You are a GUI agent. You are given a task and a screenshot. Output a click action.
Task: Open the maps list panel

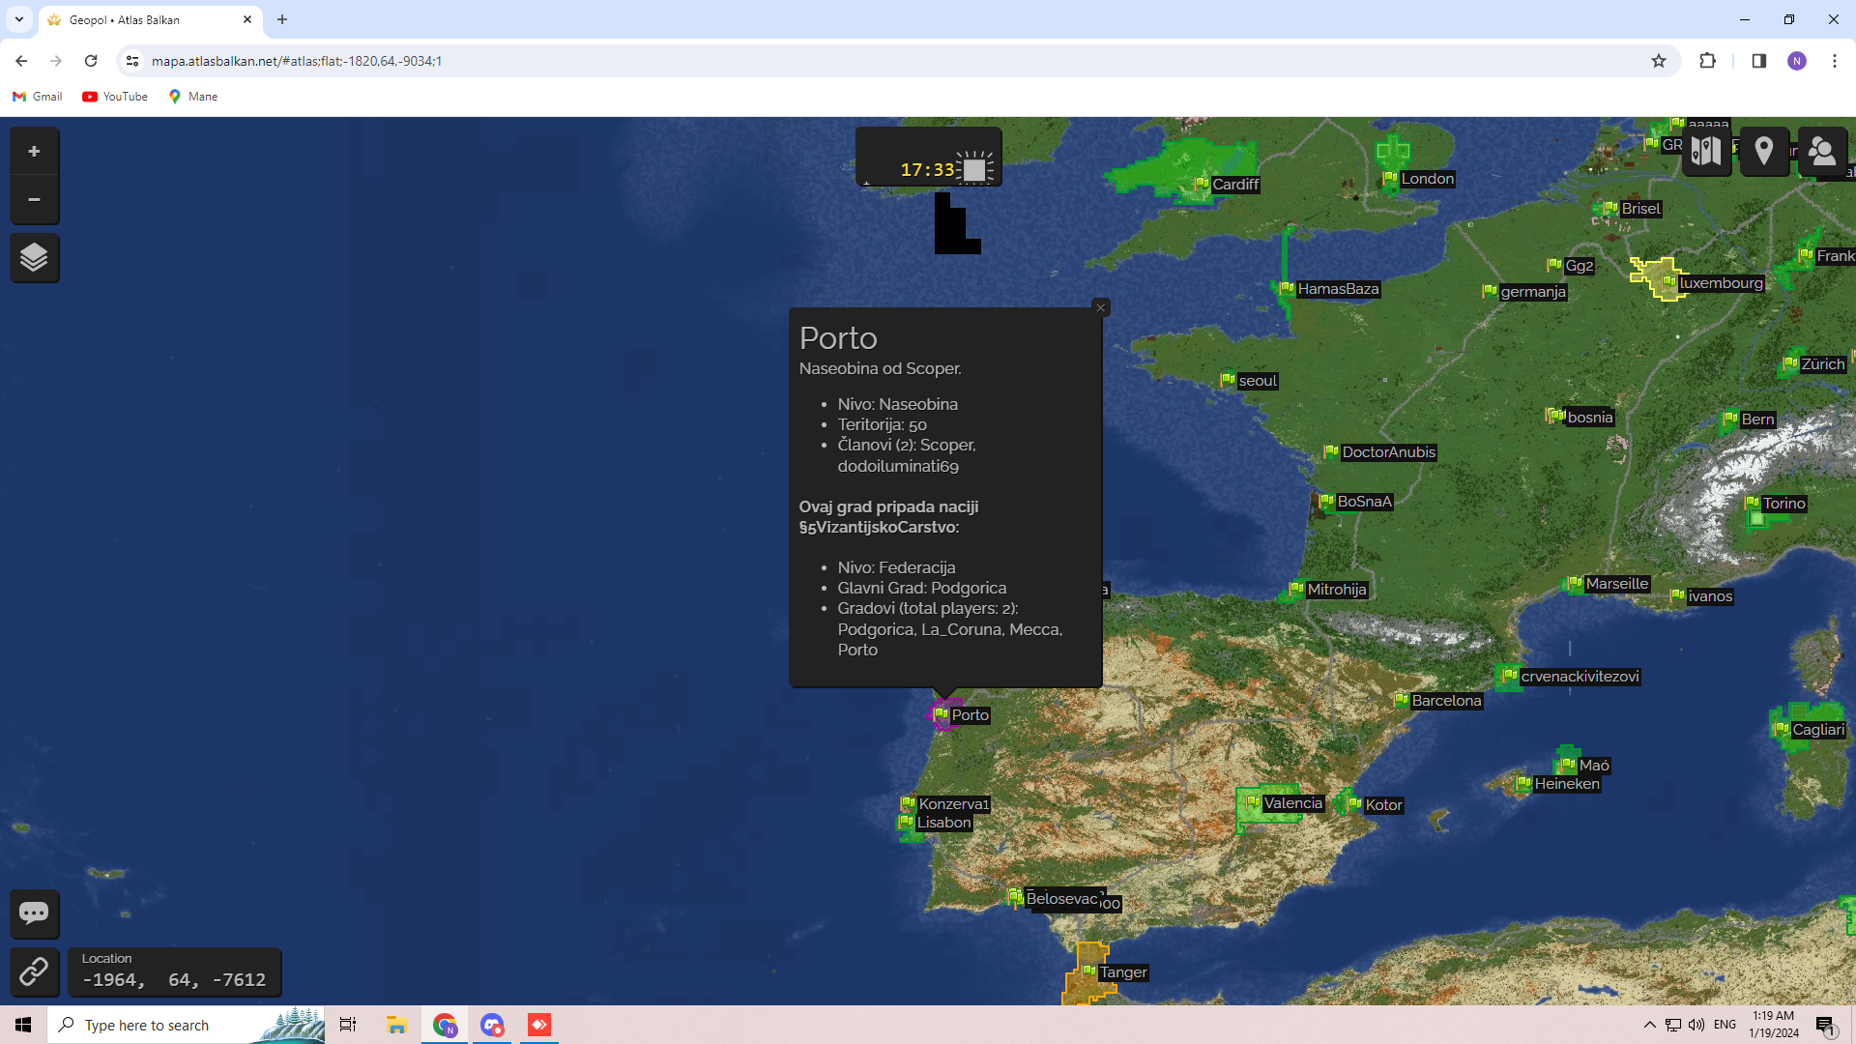(1706, 152)
